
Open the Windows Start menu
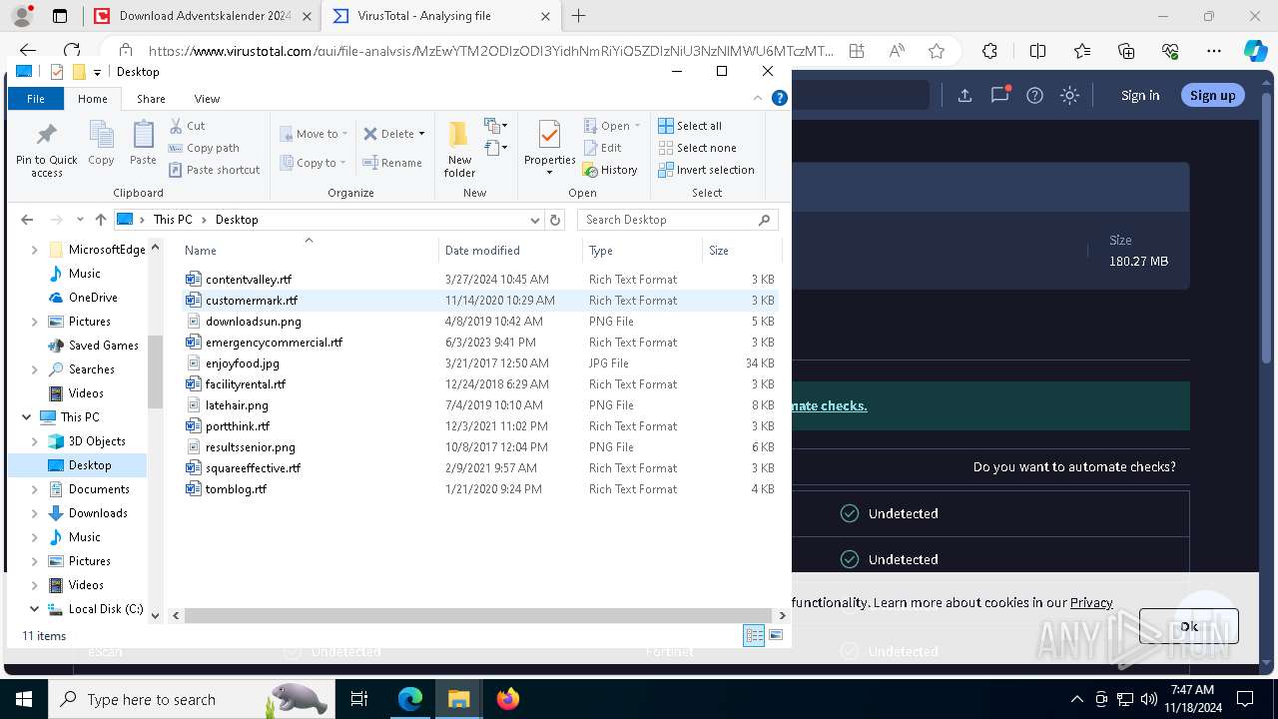(x=24, y=699)
